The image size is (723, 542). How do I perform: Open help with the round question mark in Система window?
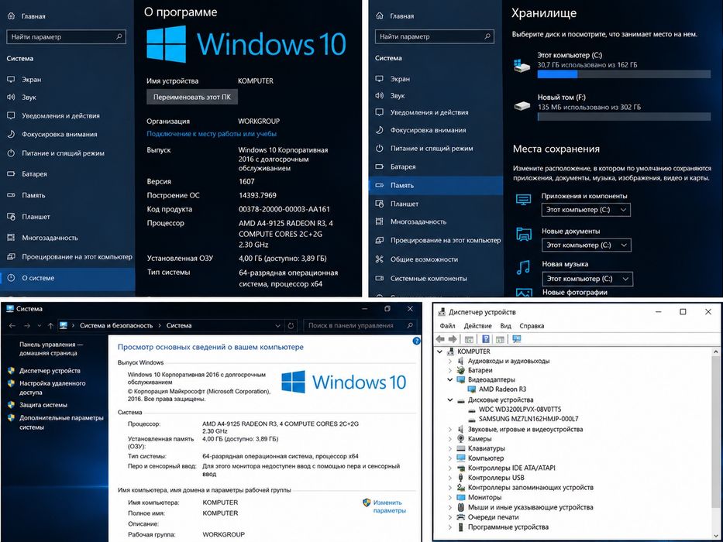416,341
